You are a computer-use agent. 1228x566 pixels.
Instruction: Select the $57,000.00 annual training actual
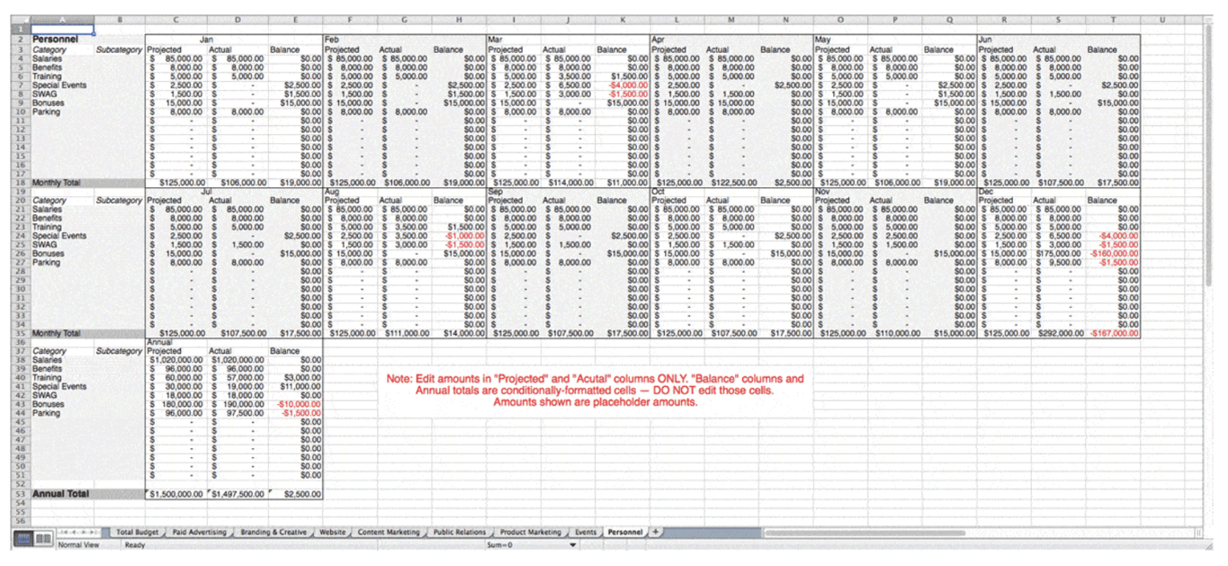coord(238,377)
